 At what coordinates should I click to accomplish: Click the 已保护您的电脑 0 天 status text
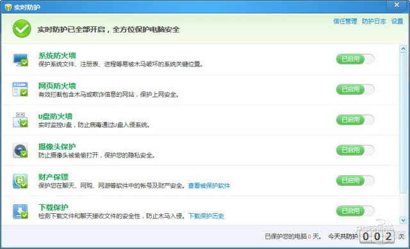coord(293,236)
